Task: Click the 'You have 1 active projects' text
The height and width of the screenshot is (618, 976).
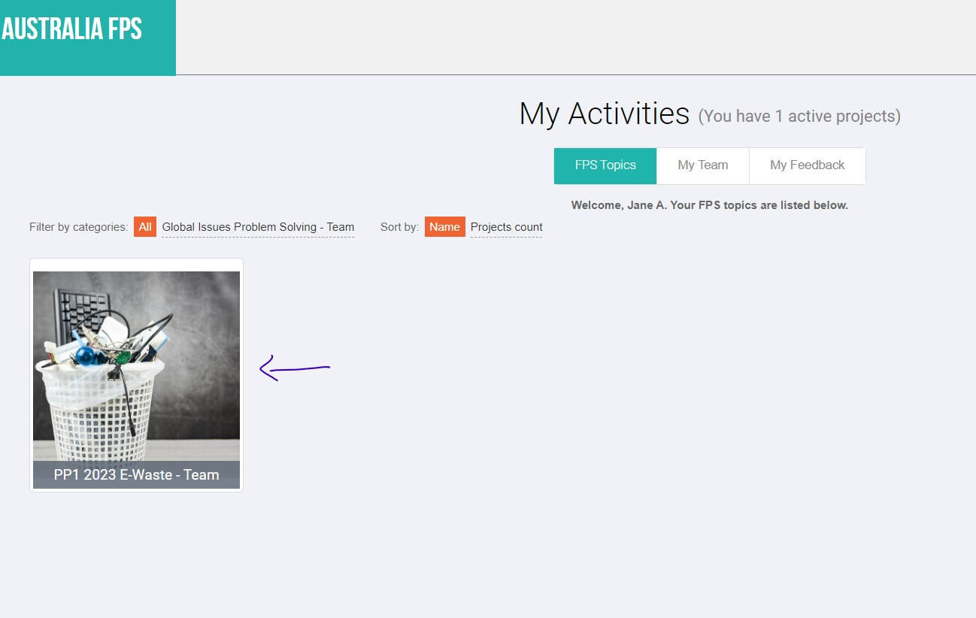Action: (799, 117)
